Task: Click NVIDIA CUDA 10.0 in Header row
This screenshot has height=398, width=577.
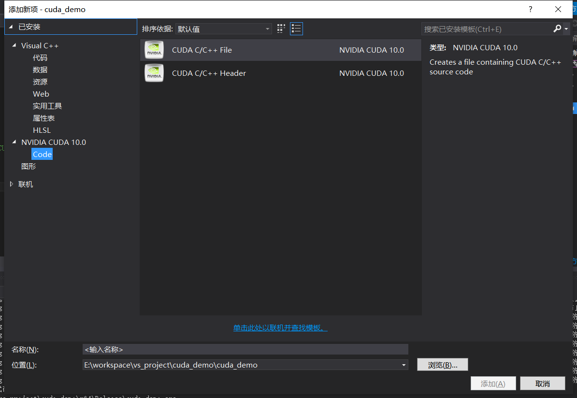Action: (371, 73)
